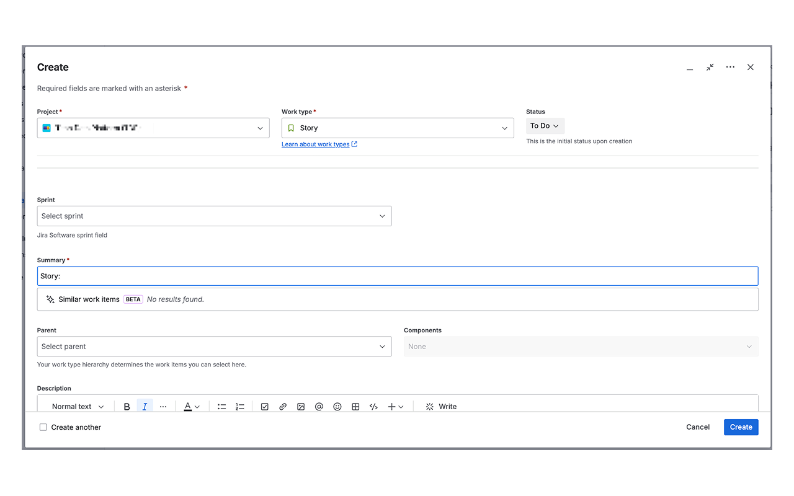Insert an action item checkbox
The image size is (794, 496).
point(265,407)
